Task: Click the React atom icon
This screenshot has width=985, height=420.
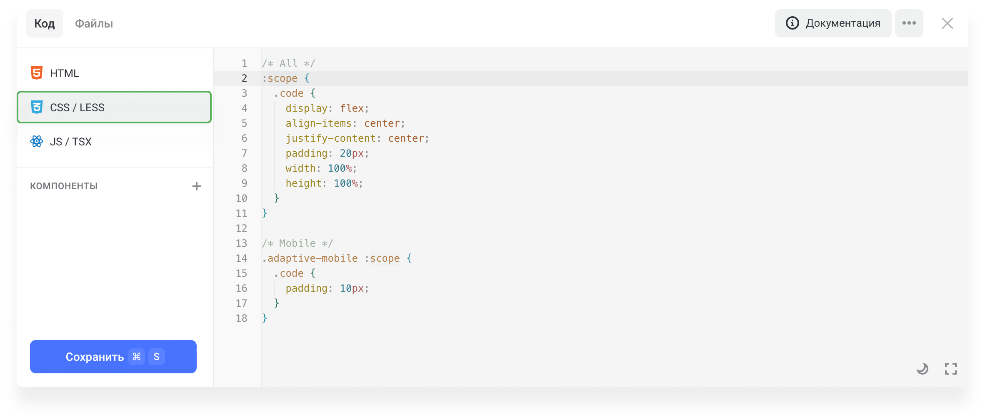Action: coord(37,141)
